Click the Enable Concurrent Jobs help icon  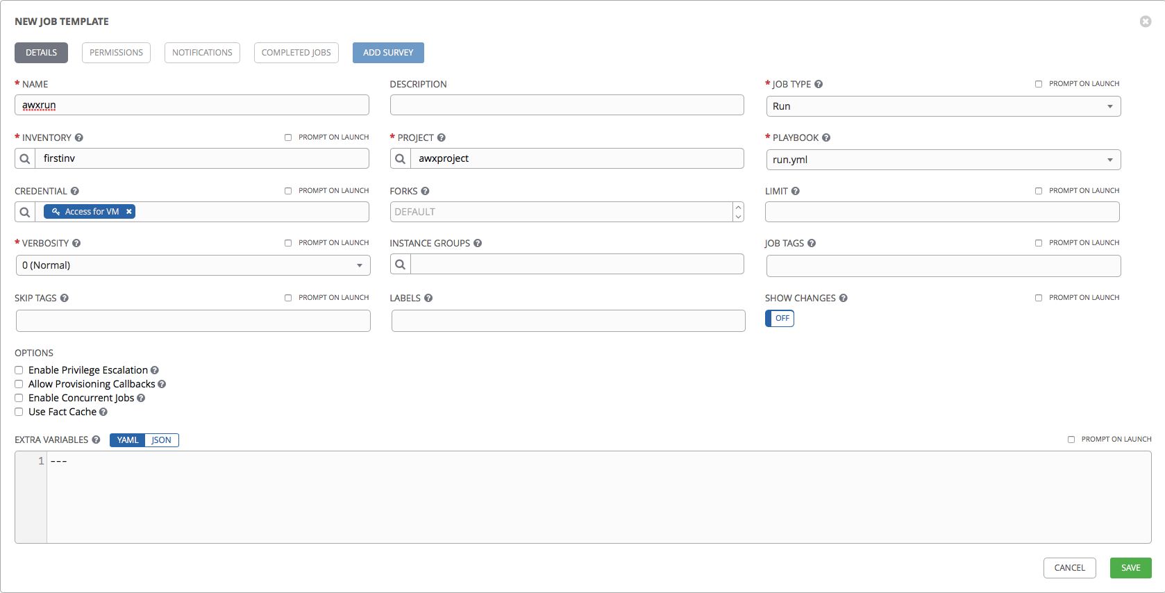[x=141, y=398]
